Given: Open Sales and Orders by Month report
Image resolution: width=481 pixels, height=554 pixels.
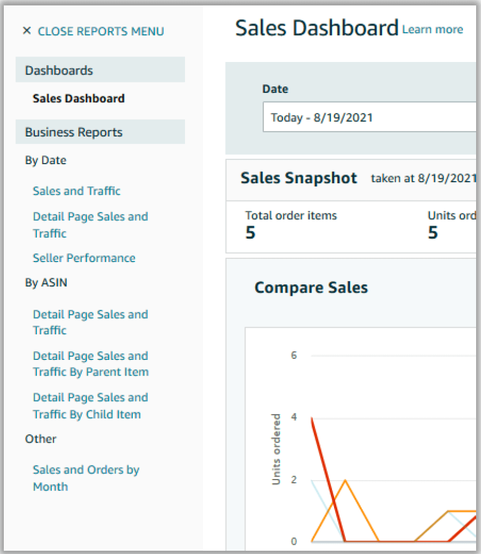Looking at the screenshot, I should pyautogui.click(x=86, y=478).
